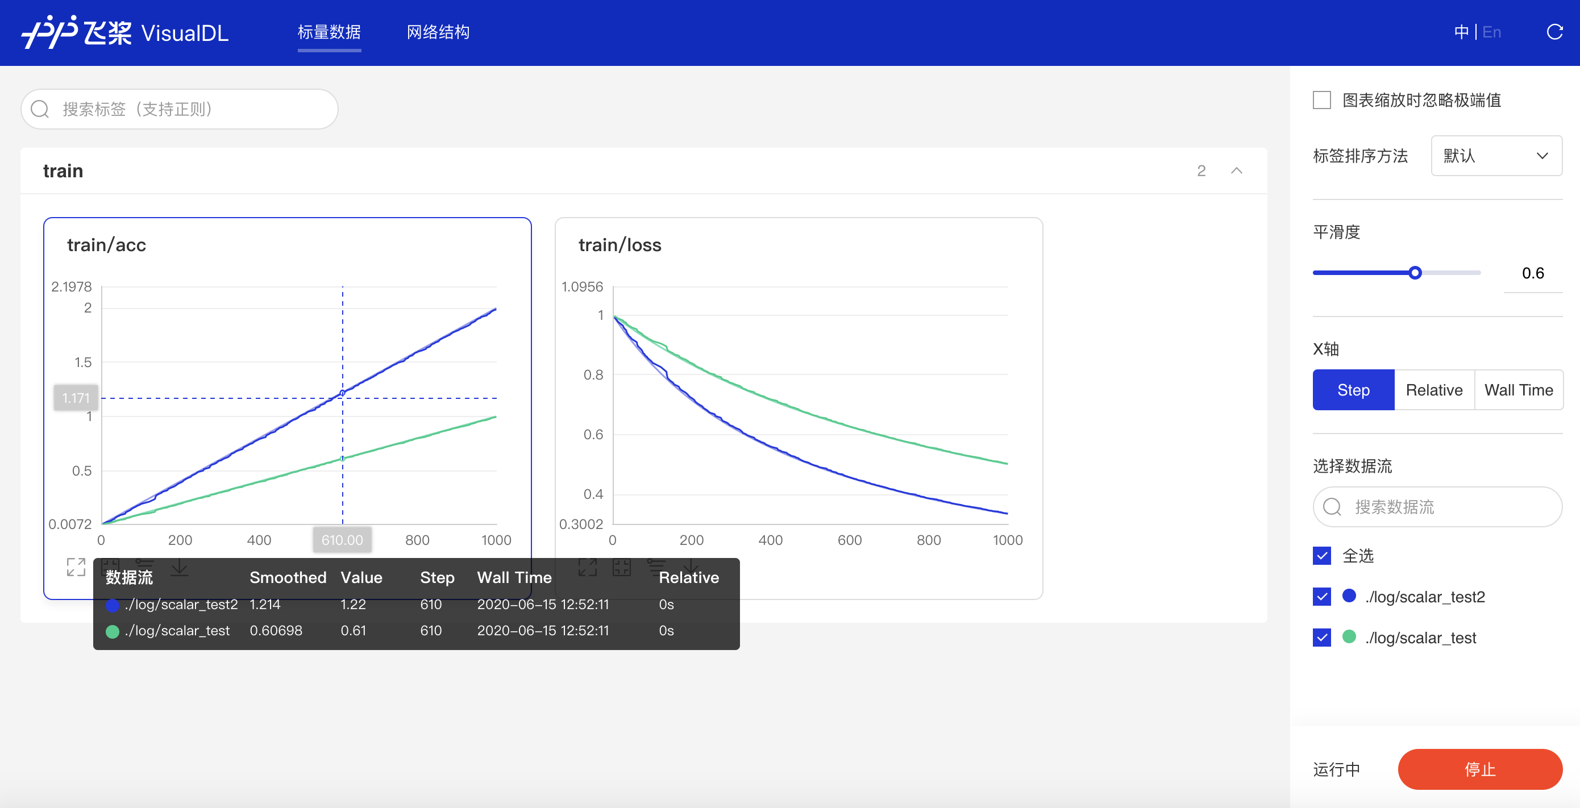This screenshot has height=808, width=1580.
Task: Focus the 搜索标签 search field
Action: [x=180, y=109]
